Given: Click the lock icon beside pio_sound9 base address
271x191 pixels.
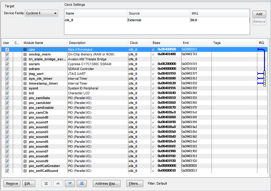Looking at the screenshot, I should point(153,161).
